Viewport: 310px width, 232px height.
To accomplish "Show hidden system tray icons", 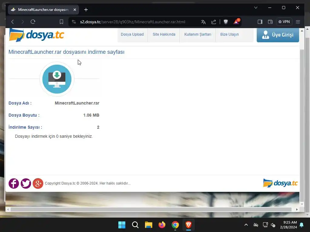I will point(246,225).
